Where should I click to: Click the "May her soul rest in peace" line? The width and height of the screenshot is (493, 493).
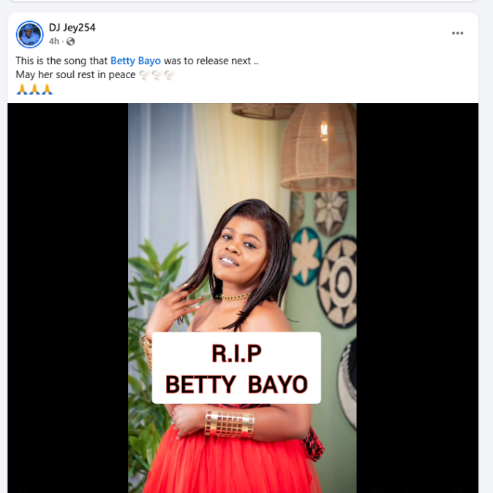click(x=75, y=75)
